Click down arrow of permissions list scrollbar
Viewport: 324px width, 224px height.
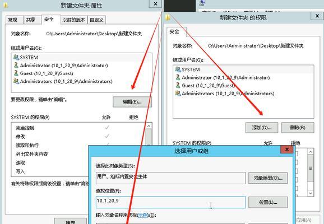311,193
